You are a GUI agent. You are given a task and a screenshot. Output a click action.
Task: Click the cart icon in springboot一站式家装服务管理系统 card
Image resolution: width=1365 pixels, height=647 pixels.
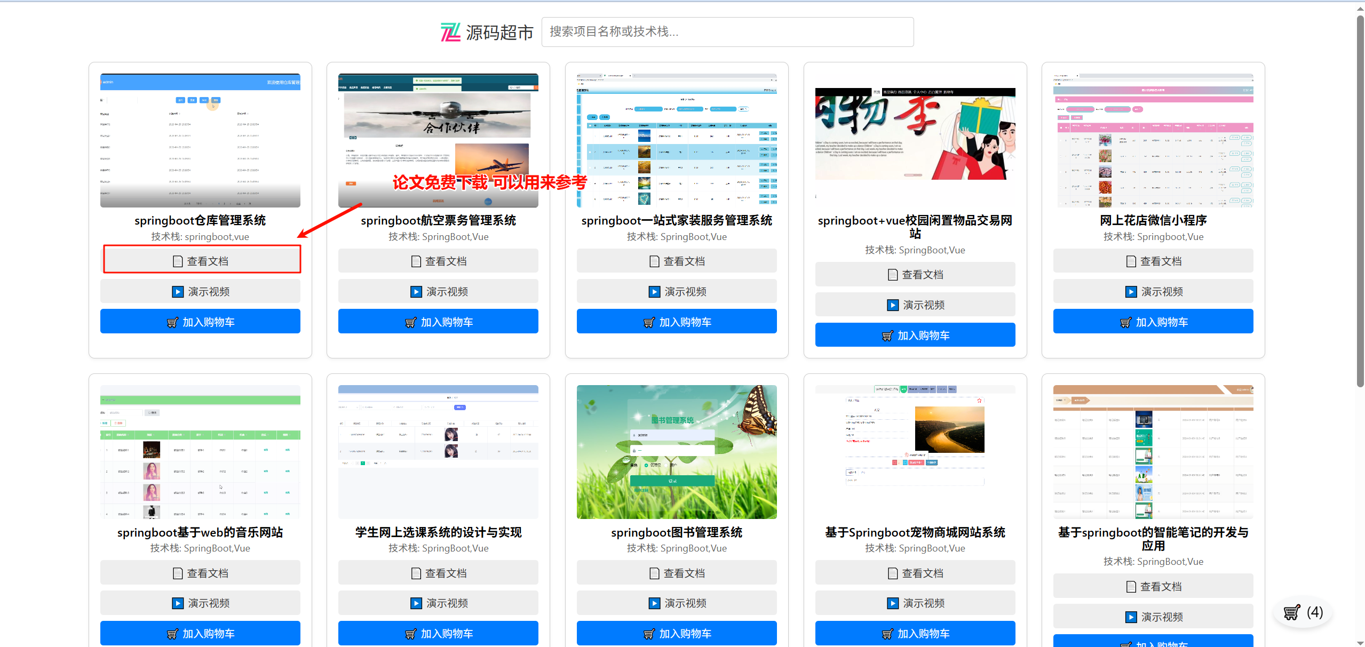pos(648,323)
